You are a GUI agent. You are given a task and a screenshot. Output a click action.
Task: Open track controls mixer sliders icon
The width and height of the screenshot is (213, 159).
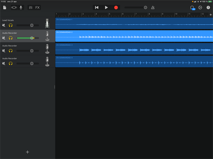tap(30, 7)
